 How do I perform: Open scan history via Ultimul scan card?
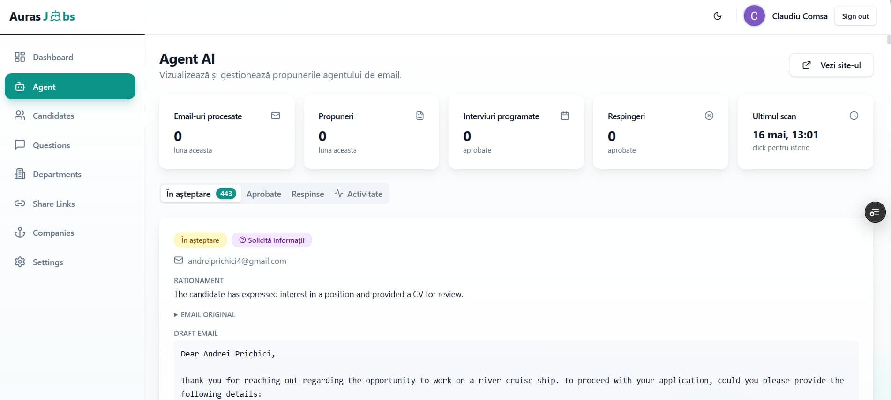[805, 132]
